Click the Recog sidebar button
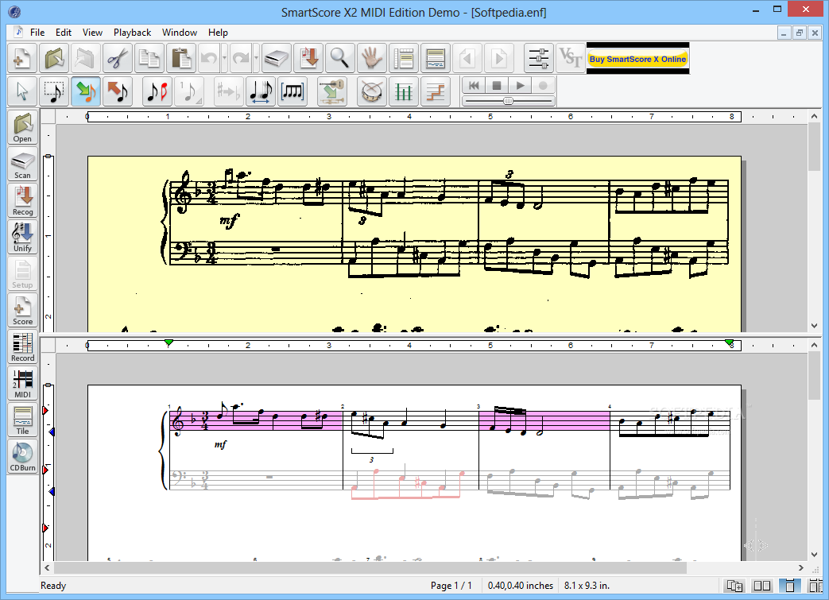 point(22,200)
